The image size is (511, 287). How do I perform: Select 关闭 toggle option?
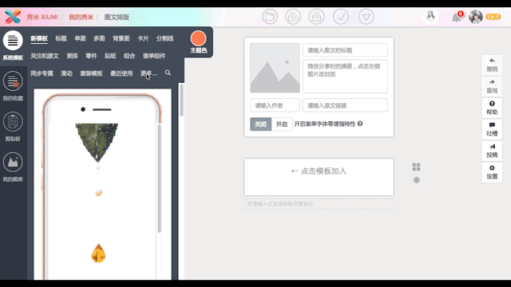coord(261,124)
